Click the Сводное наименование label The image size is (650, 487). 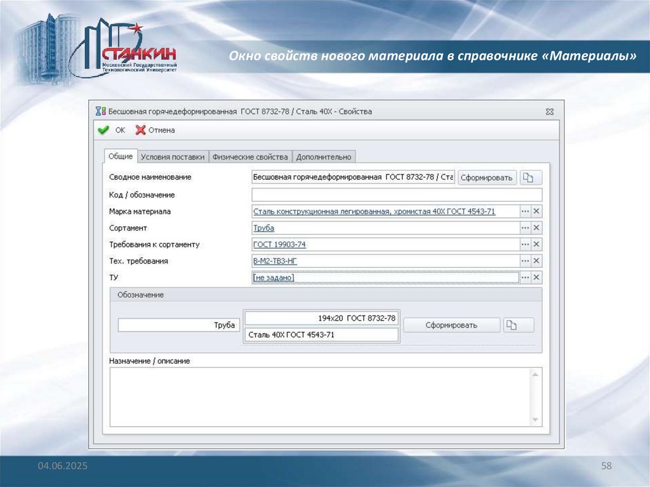coord(150,177)
